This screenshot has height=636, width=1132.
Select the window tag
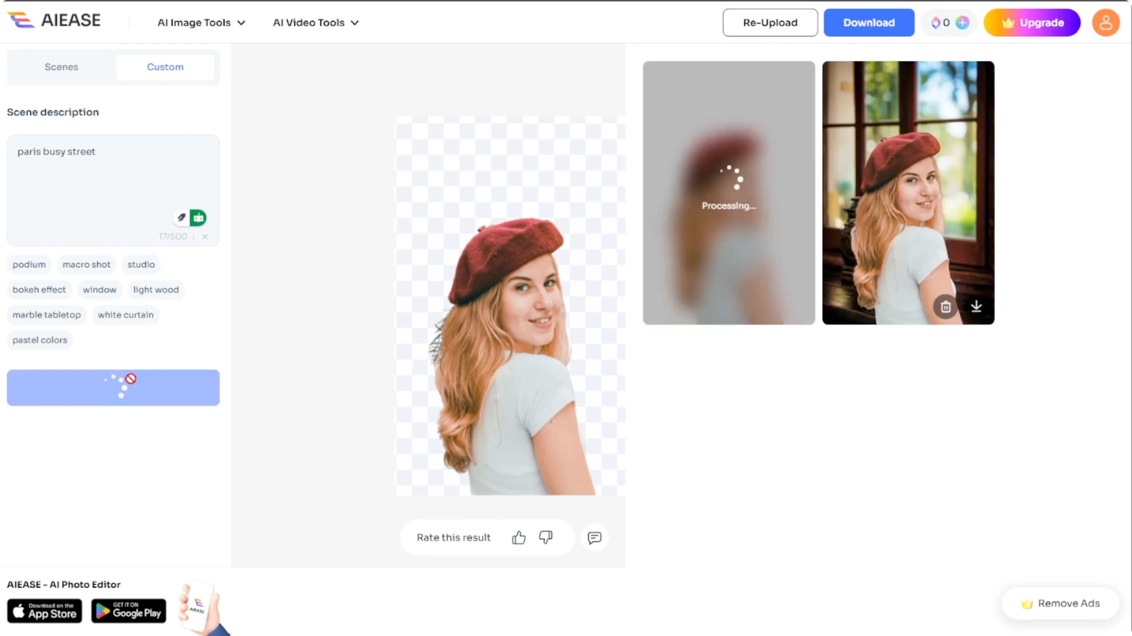[x=100, y=290]
